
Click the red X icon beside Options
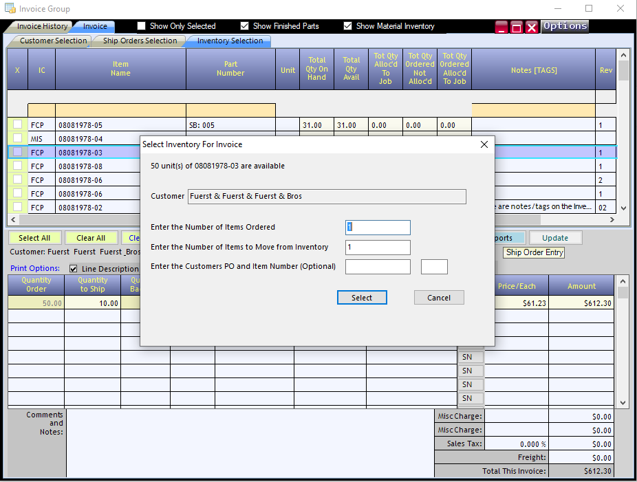(531, 27)
